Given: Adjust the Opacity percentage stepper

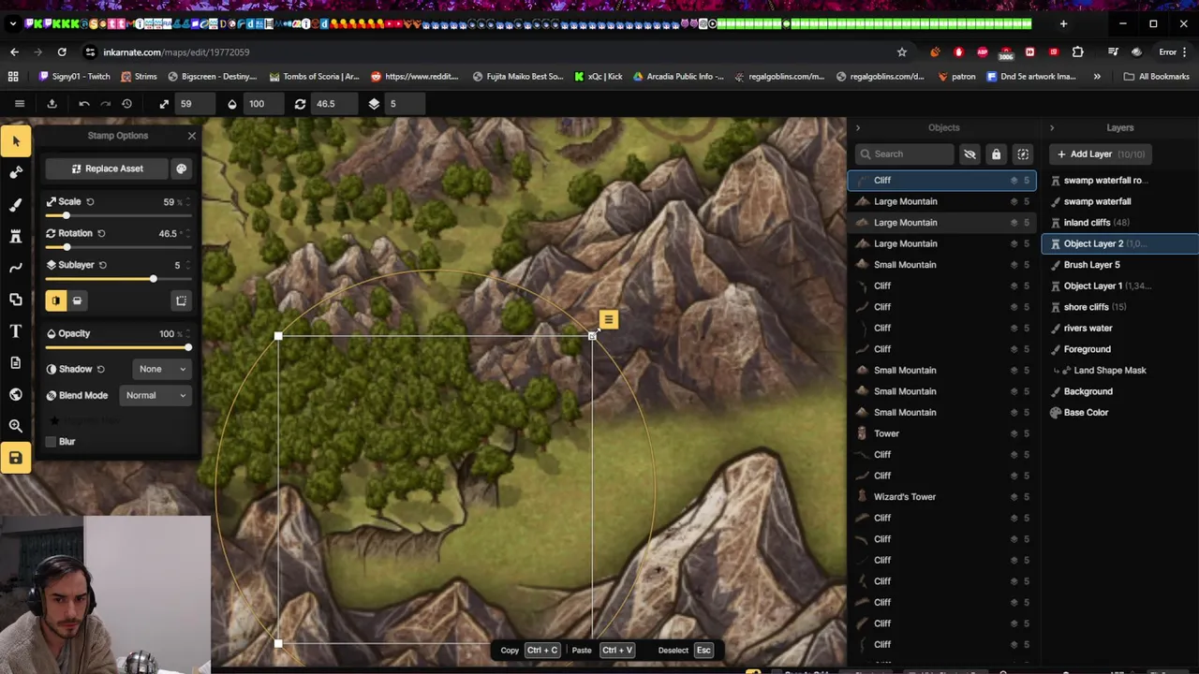Looking at the screenshot, I should pyautogui.click(x=187, y=333).
